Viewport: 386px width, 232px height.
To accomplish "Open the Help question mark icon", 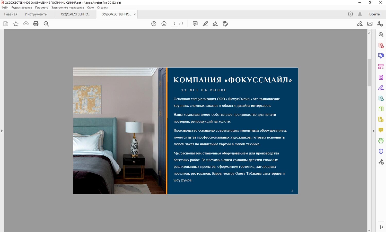I will [x=350, y=14].
